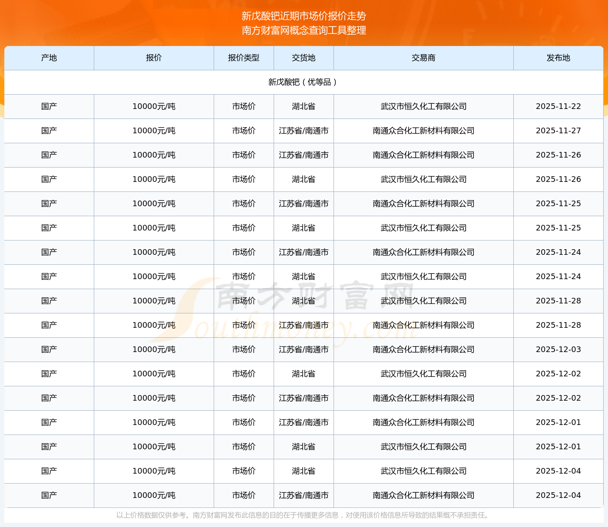The height and width of the screenshot is (527, 608).
Task: Click the 新戊酸钯近期市场价报价走势 title
Action: [x=304, y=16]
